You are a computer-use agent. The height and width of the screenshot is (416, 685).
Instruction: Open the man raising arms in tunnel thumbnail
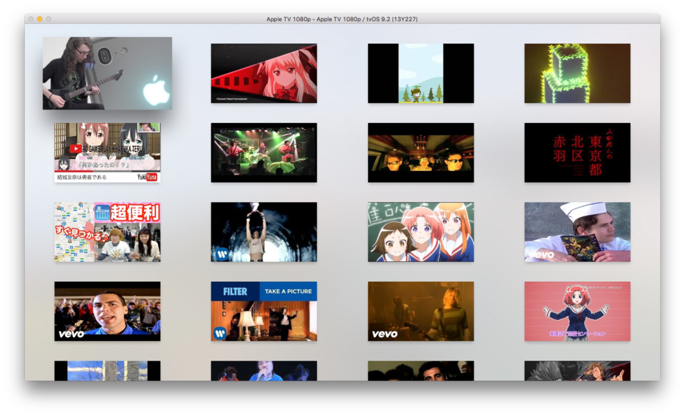(264, 232)
